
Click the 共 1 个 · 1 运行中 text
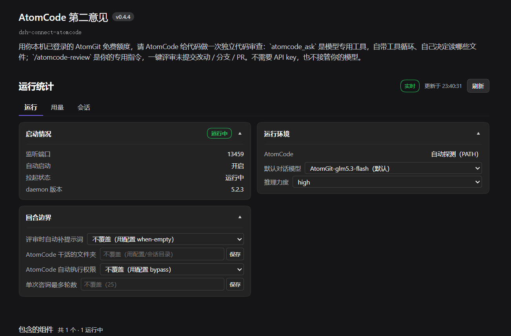coord(80,330)
